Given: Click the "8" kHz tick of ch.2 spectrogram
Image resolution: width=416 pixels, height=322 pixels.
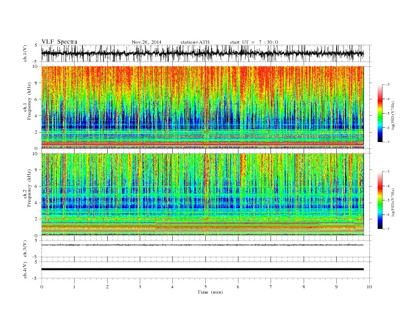Looking at the screenshot, I should [x=37, y=170].
